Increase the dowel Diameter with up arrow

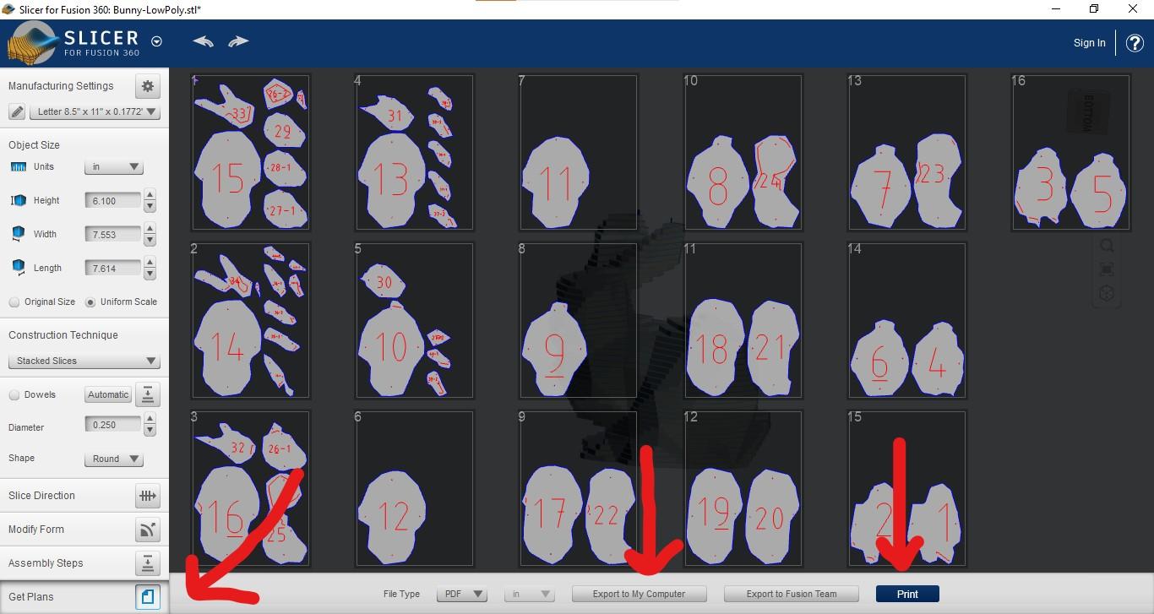pyautogui.click(x=150, y=420)
